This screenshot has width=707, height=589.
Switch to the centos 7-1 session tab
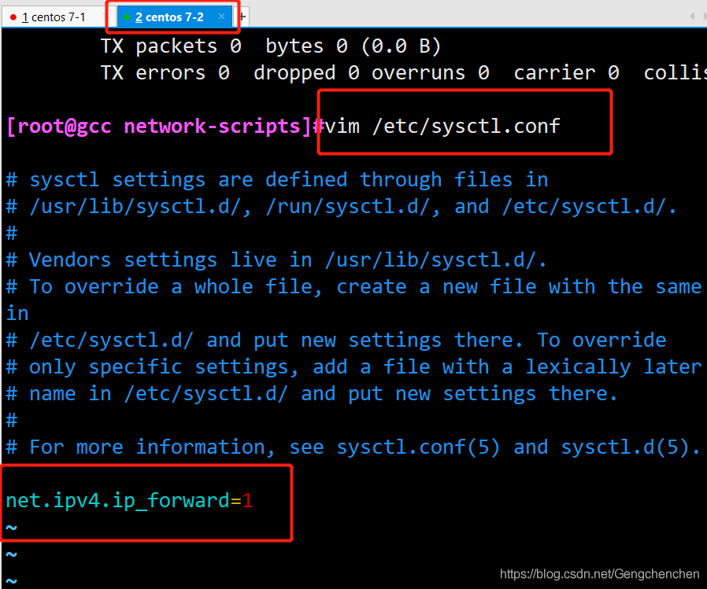[x=54, y=17]
